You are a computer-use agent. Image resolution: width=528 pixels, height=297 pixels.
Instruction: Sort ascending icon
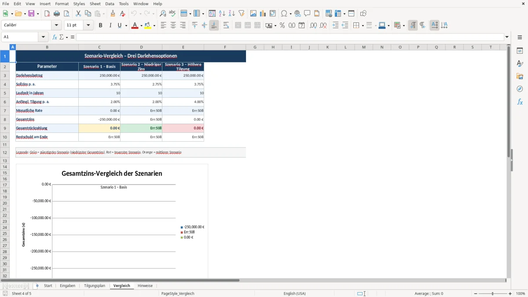[222, 14]
